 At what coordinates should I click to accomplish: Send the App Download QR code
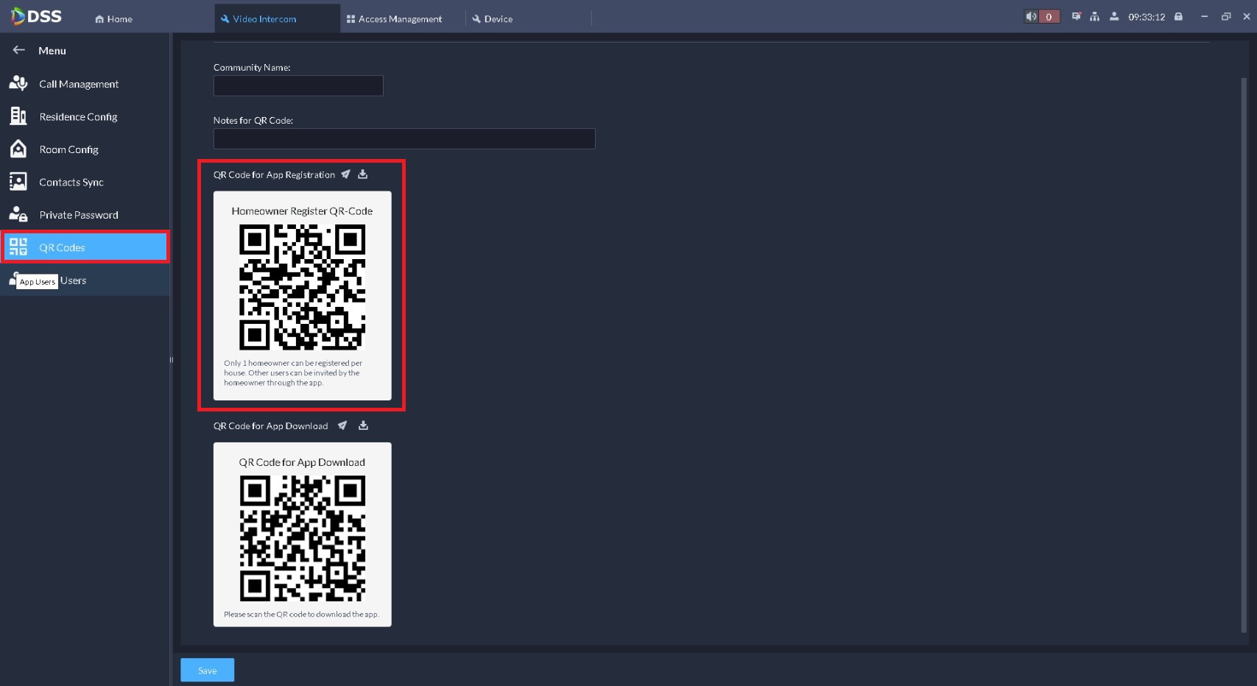click(342, 425)
